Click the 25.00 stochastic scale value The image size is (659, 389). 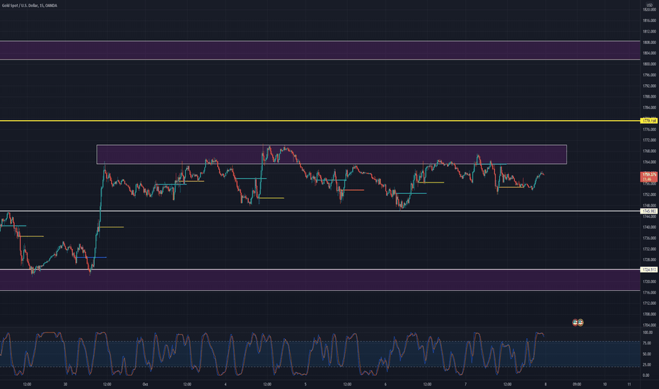point(647,366)
